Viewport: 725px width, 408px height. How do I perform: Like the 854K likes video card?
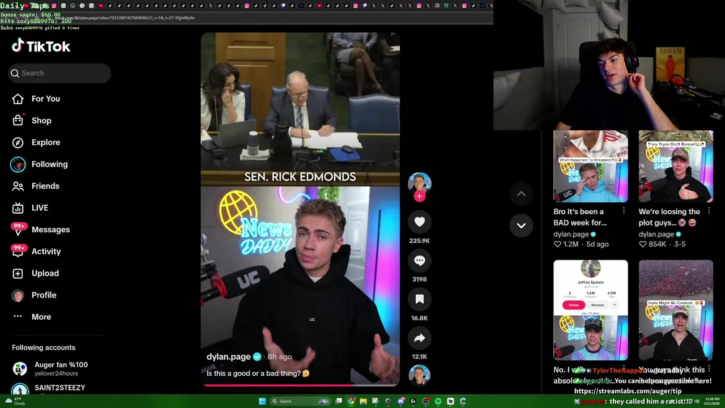[x=643, y=244]
